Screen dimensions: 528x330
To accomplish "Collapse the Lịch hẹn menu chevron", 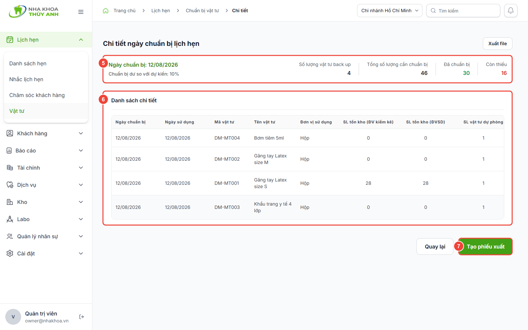I will click(81, 40).
